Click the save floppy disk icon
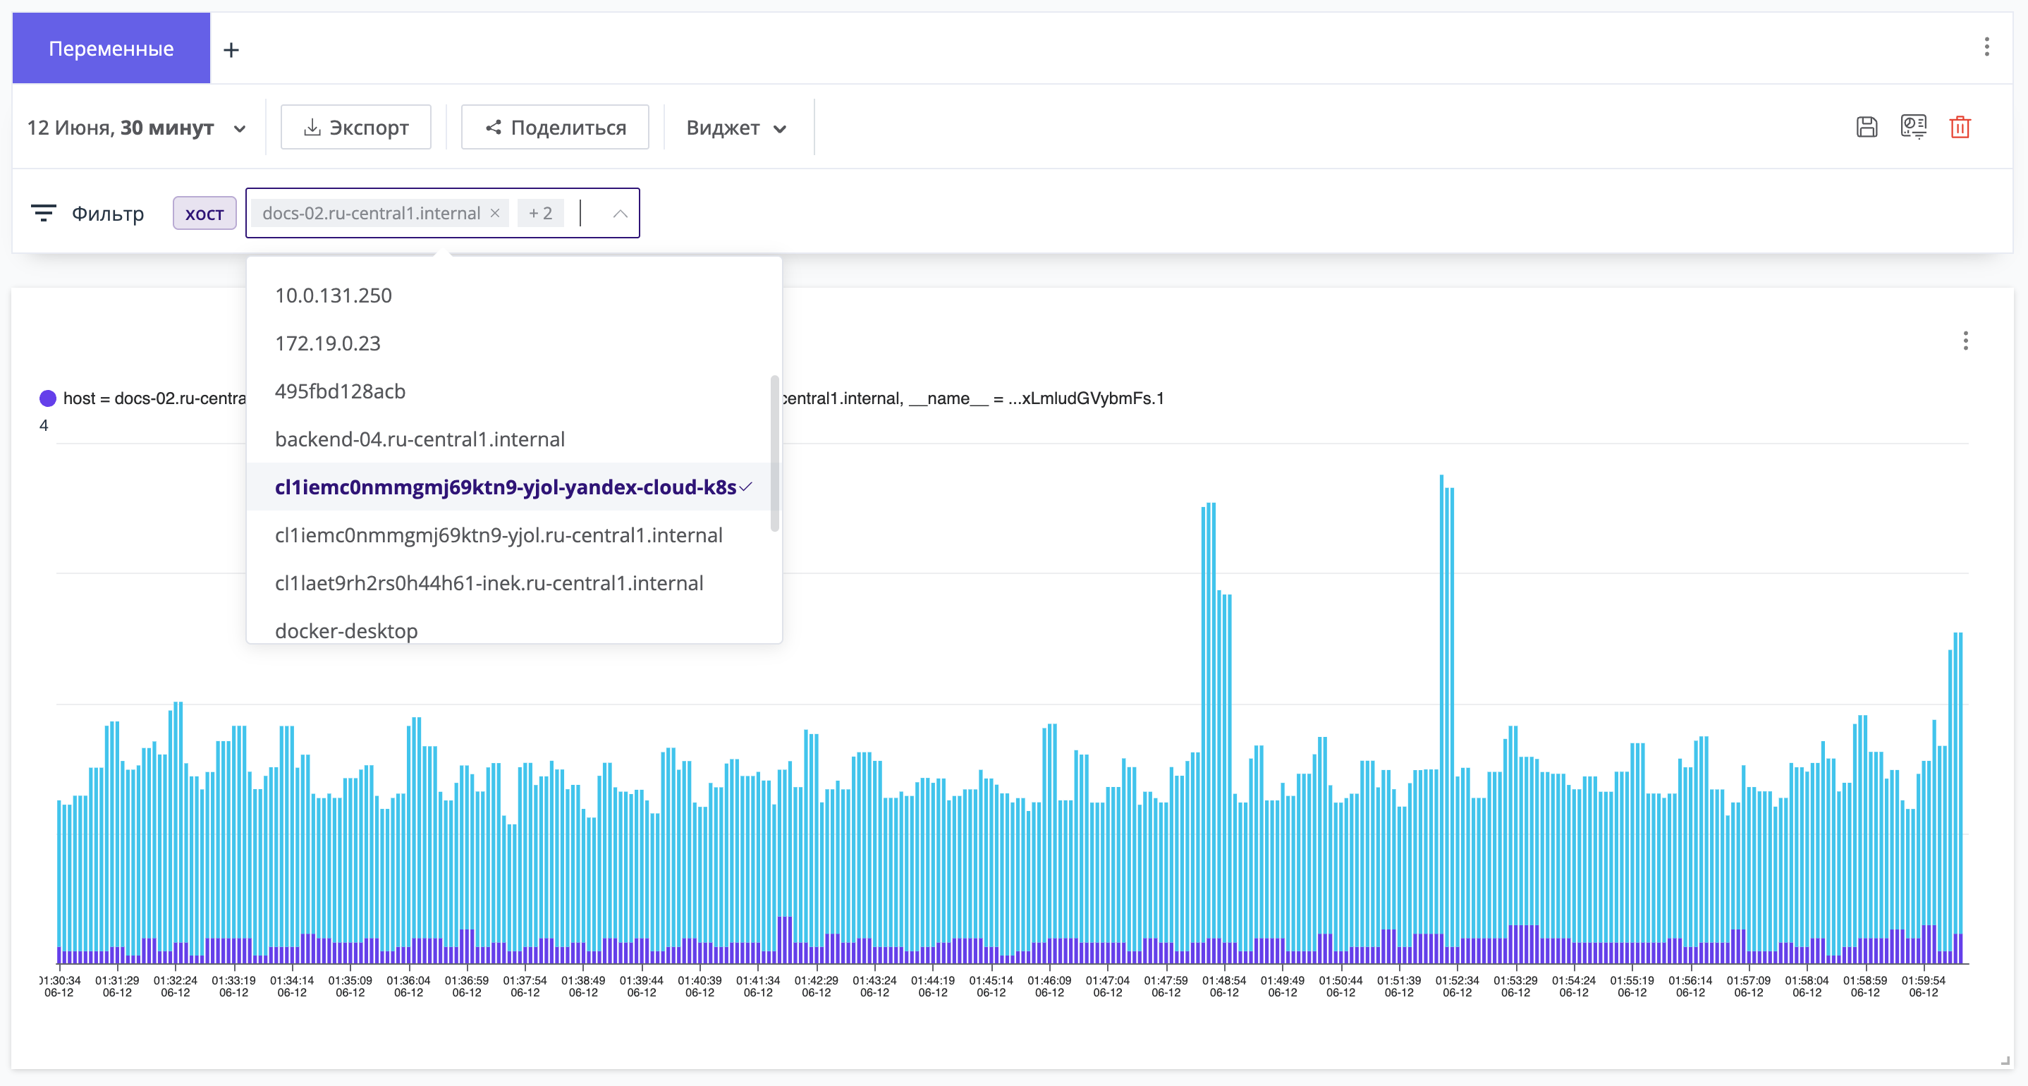Screen dimensions: 2028x1086 1867,127
